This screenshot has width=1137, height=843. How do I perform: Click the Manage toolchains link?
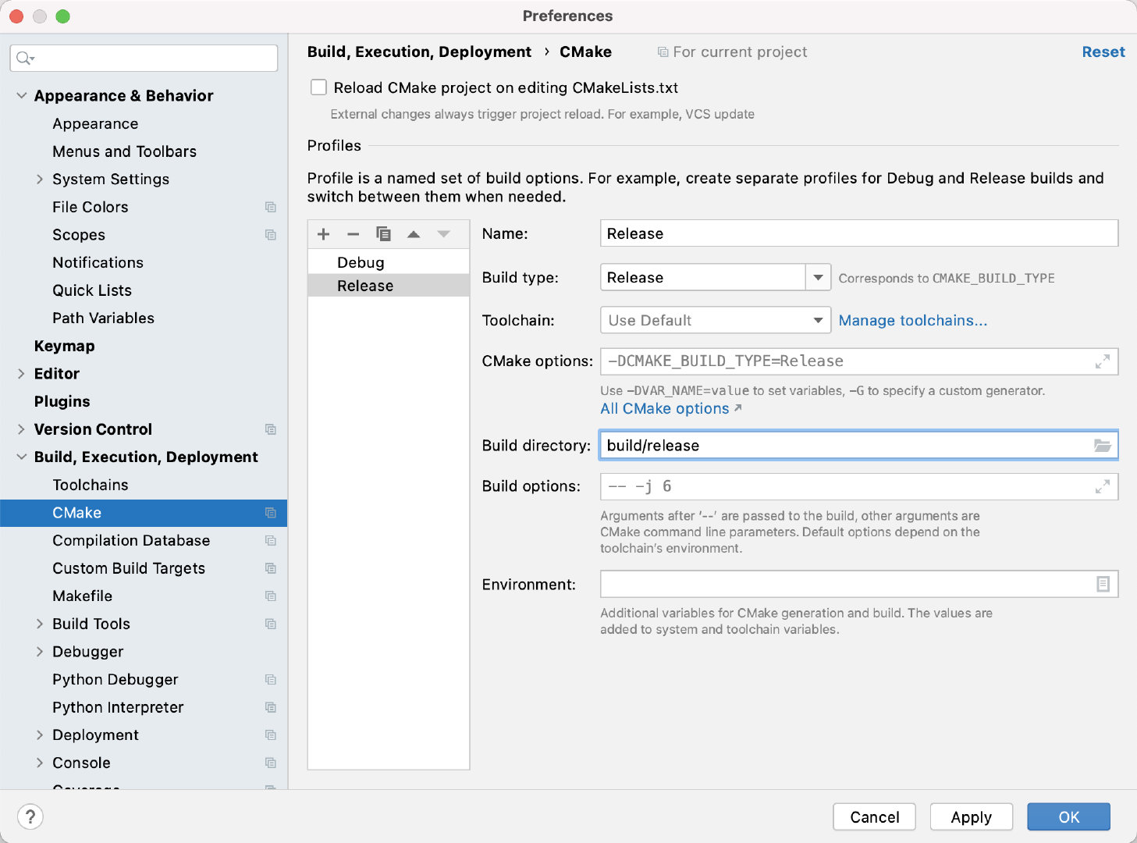pos(912,320)
